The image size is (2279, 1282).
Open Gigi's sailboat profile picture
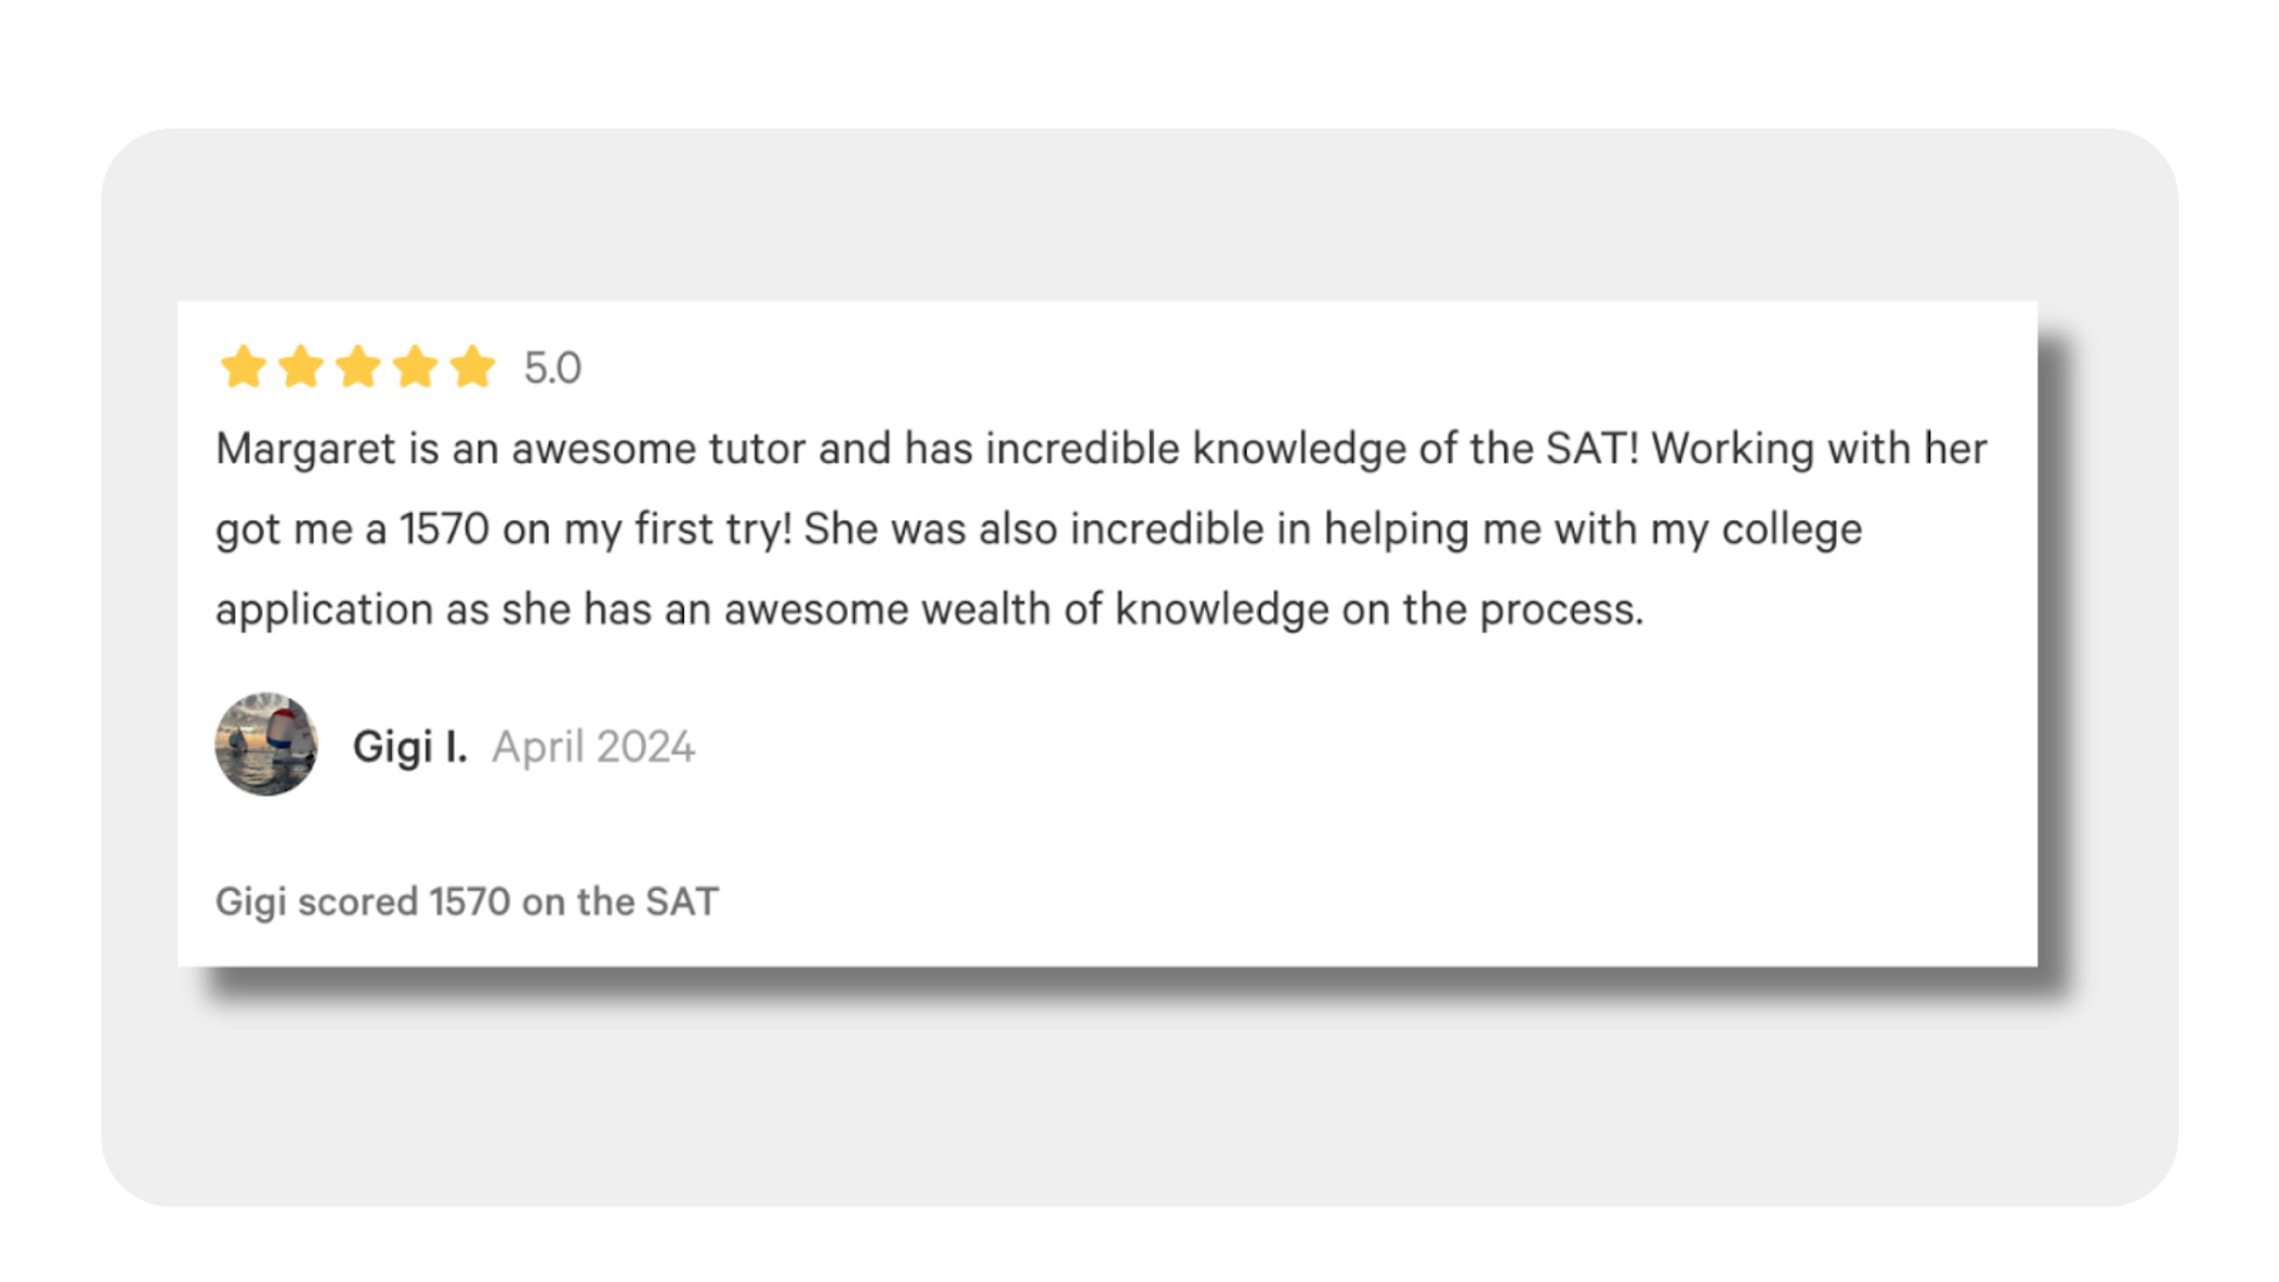[266, 744]
